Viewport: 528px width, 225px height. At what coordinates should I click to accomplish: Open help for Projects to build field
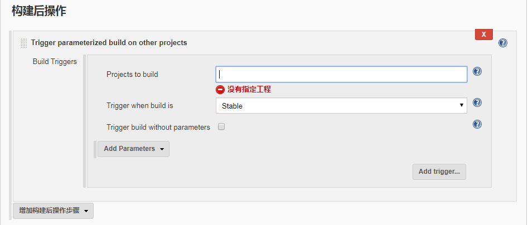[477, 71]
